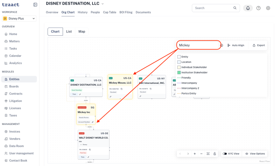Open the help question mark icon
Image resolution: width=275 pixels, height=166 pixels.
click(258, 8)
